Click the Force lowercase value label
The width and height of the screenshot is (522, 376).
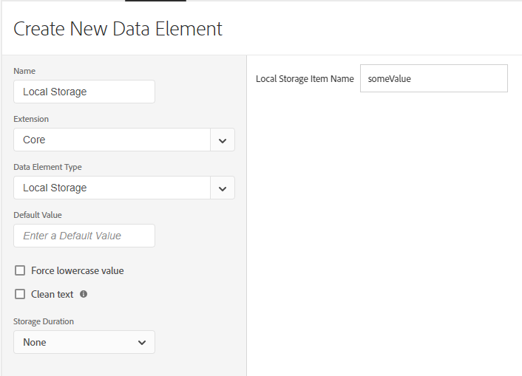point(78,271)
